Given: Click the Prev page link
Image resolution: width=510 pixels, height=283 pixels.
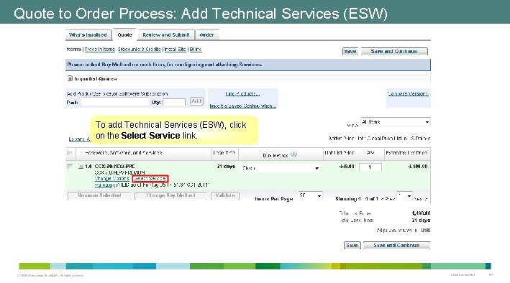Looking at the screenshot, I should pos(388,198).
